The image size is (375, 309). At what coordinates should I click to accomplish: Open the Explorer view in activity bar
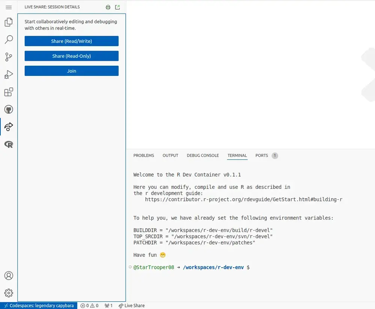click(x=9, y=23)
